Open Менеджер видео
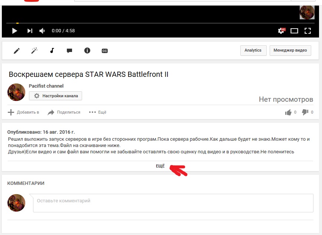The width and height of the screenshot is (322, 235). pyautogui.click(x=290, y=50)
